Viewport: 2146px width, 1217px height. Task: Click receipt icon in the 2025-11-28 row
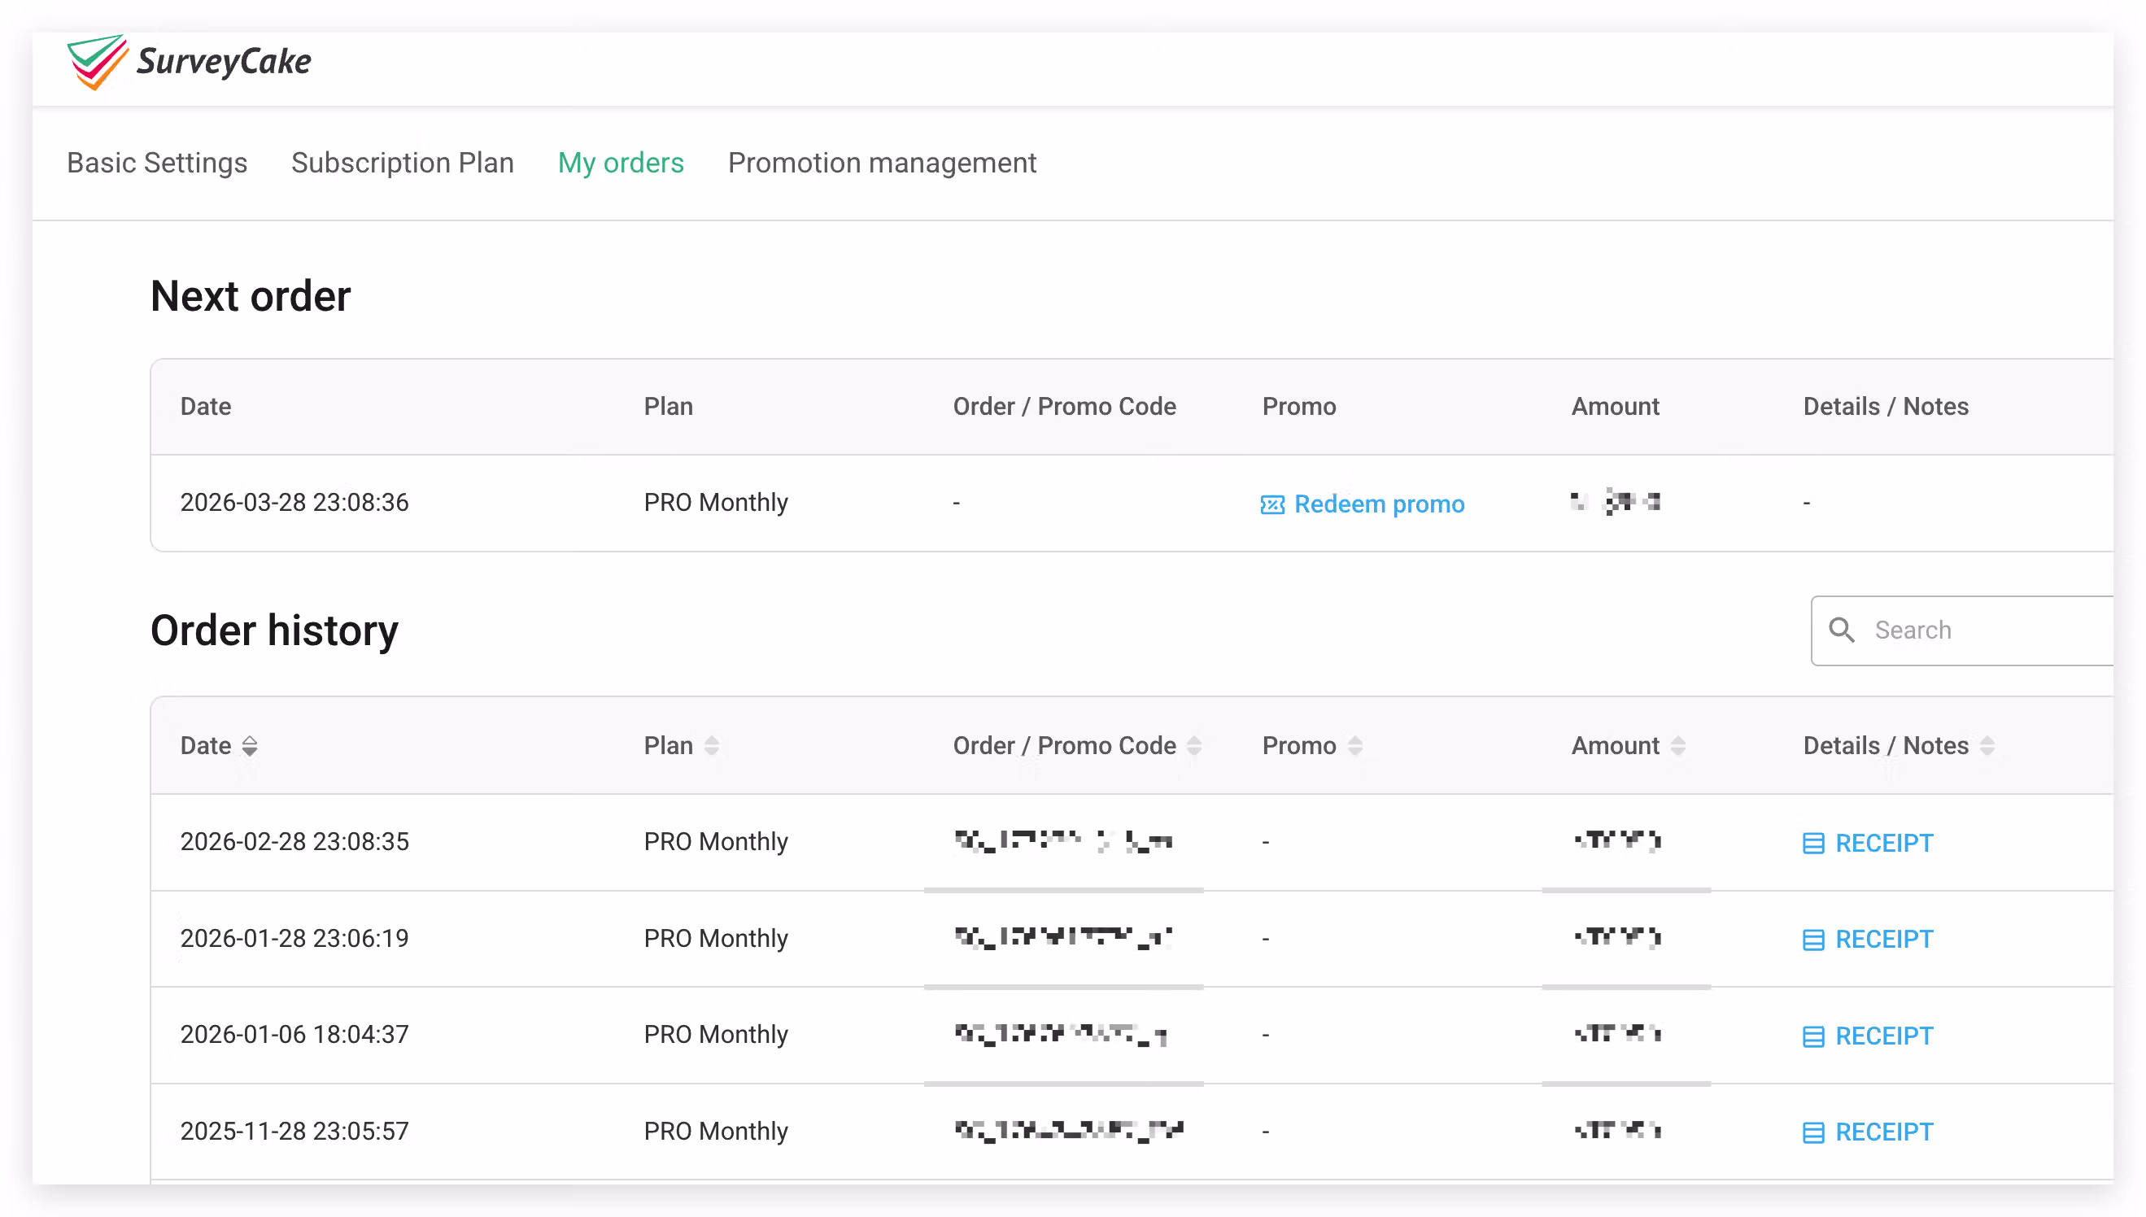pyautogui.click(x=1812, y=1132)
